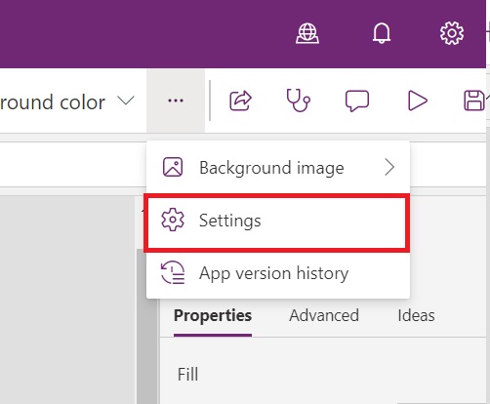The height and width of the screenshot is (404, 490).
Task: Switch to the Ideas tab
Action: pos(416,315)
